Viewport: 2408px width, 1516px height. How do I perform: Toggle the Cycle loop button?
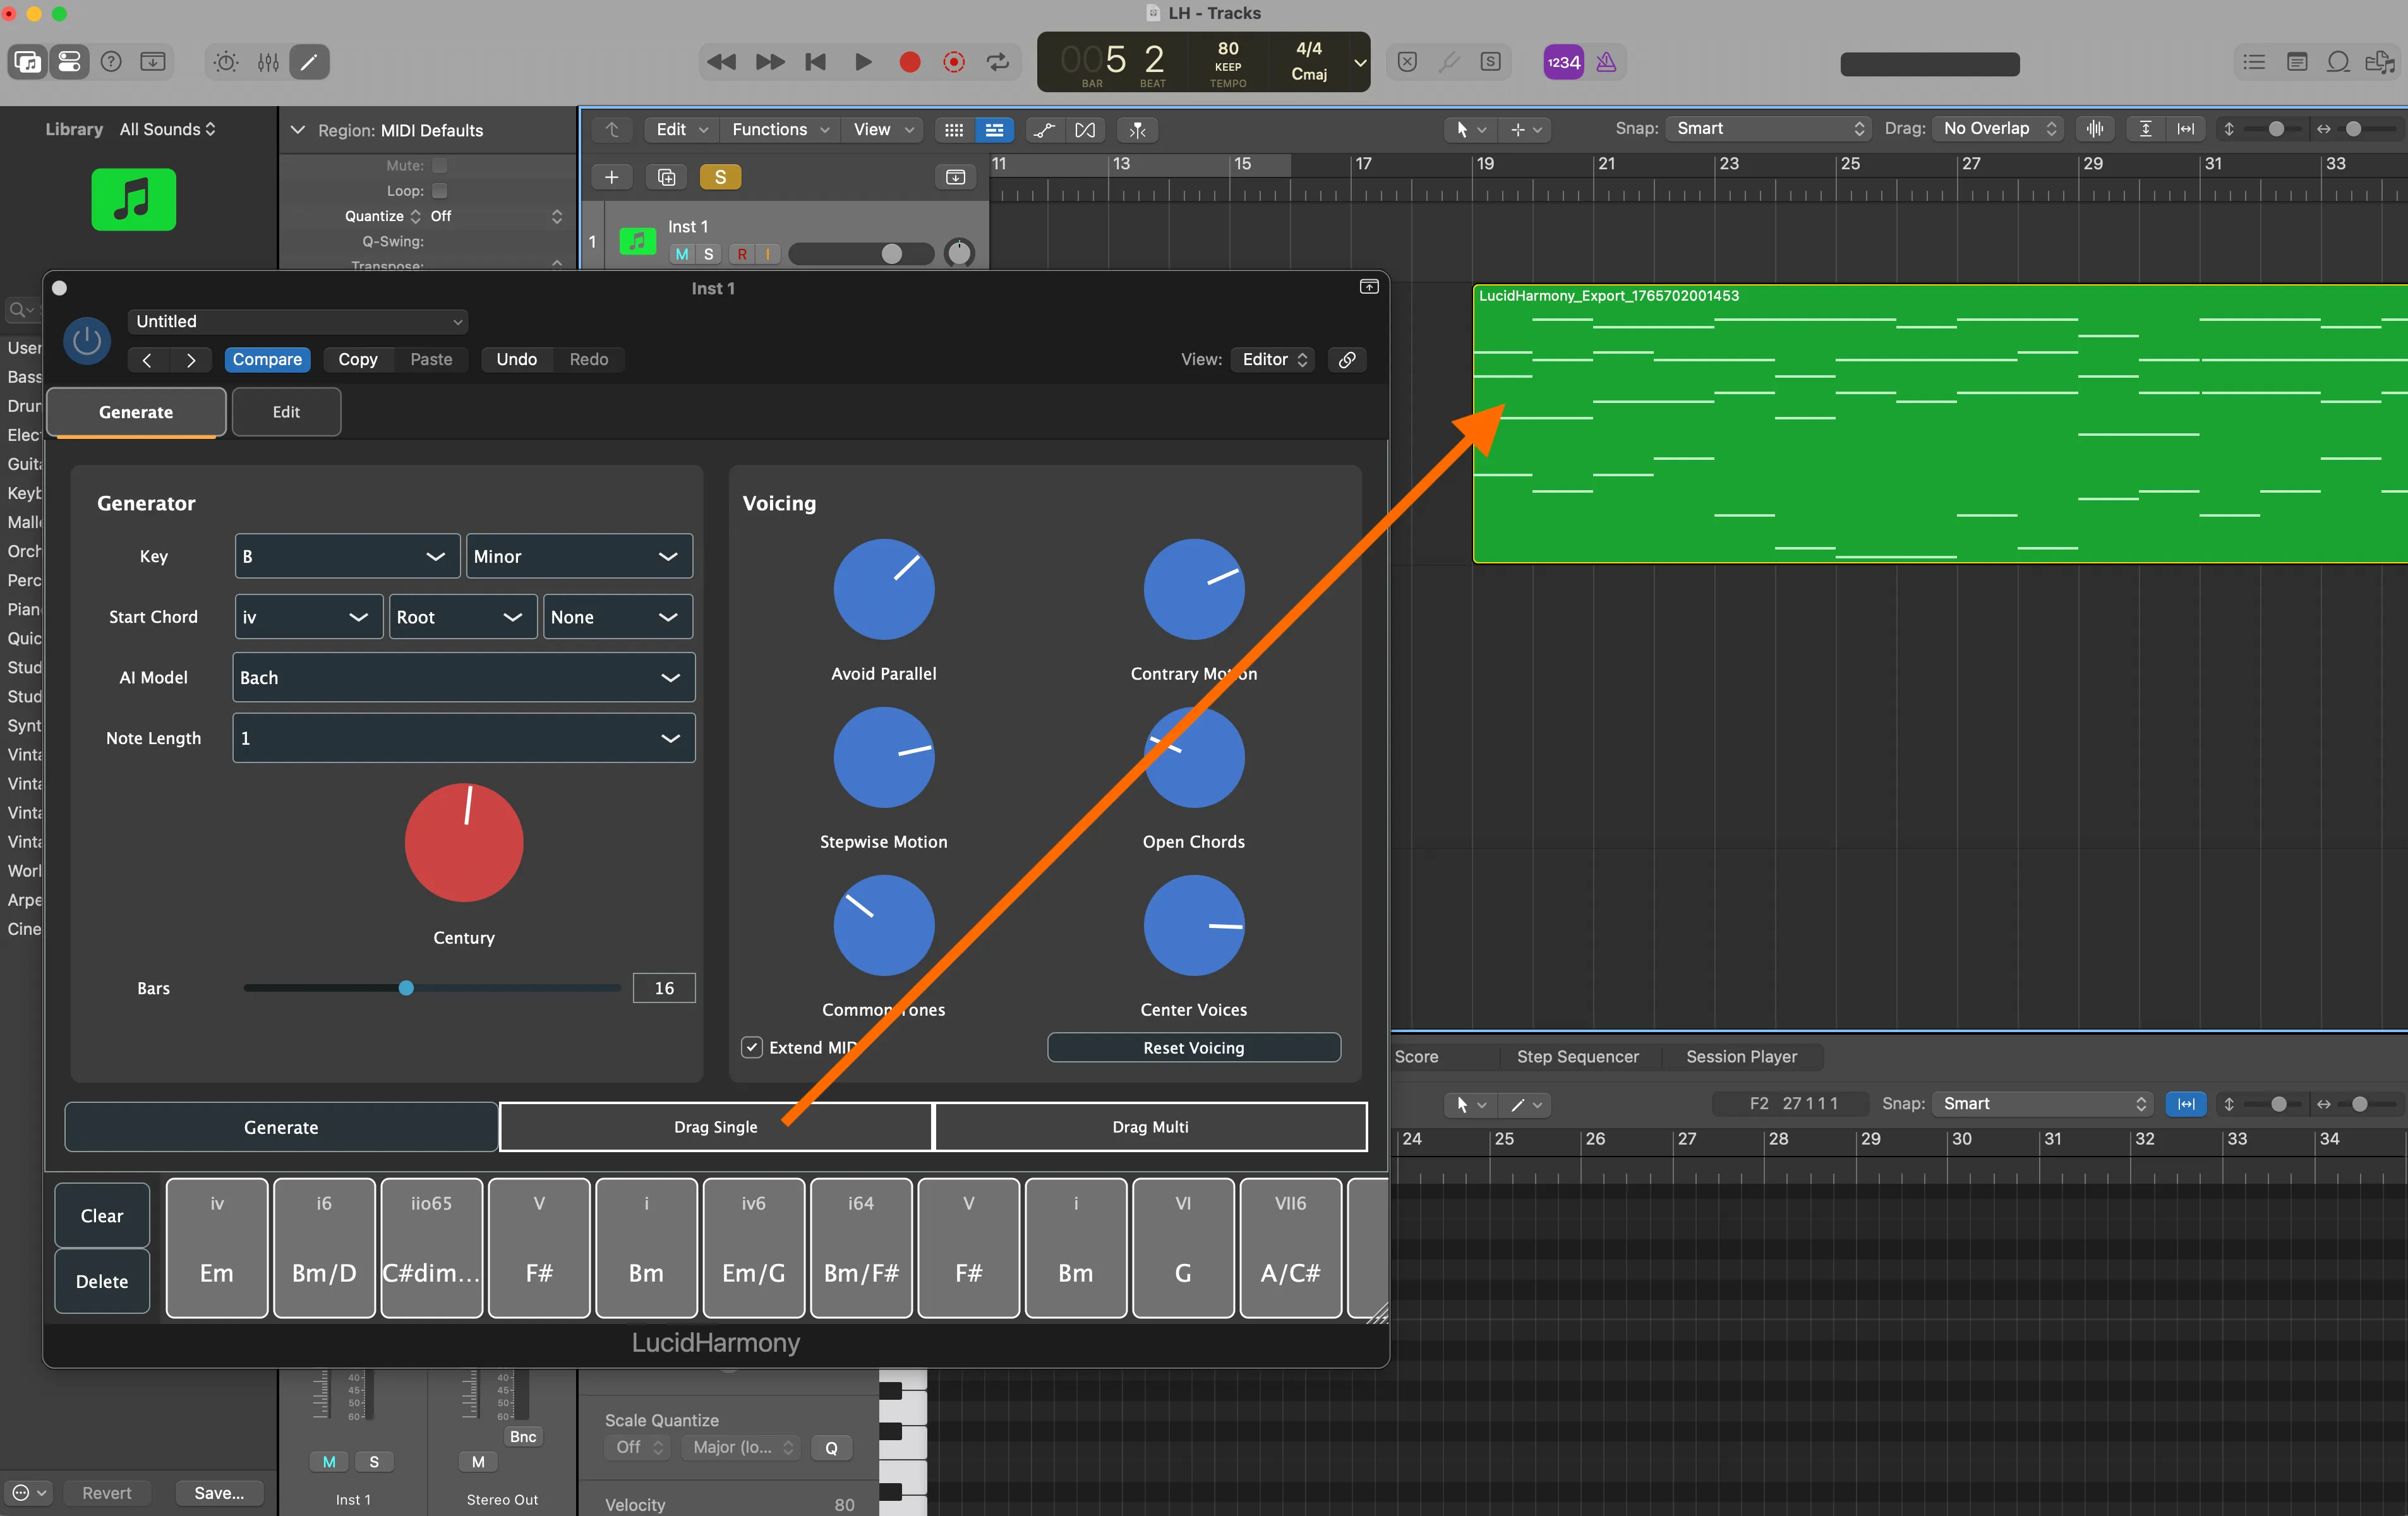[x=998, y=62]
